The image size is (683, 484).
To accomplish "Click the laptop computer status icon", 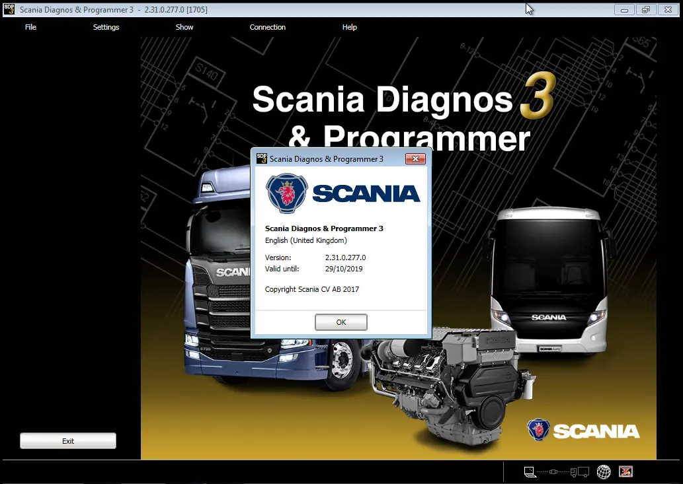I will (x=530, y=472).
